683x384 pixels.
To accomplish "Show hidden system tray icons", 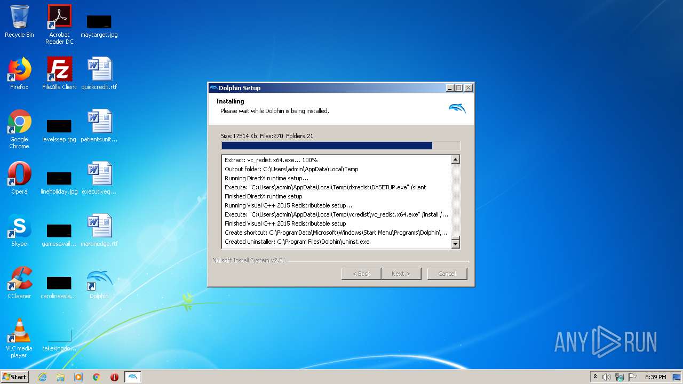I will pyautogui.click(x=595, y=377).
